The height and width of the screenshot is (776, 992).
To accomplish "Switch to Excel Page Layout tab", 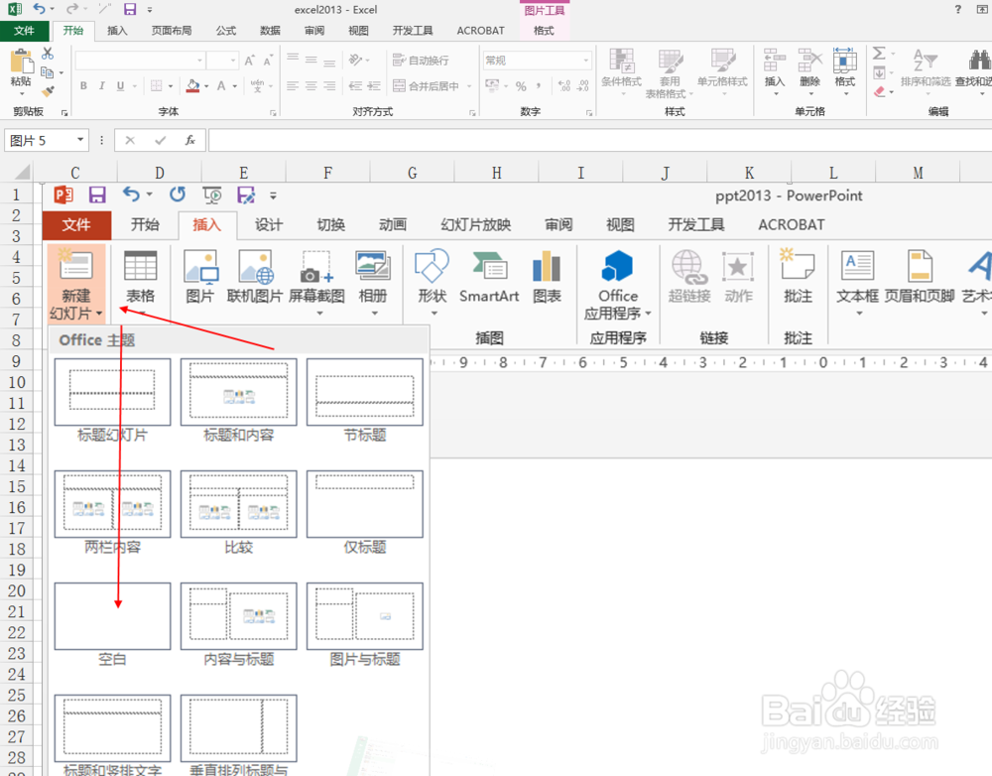I will tap(172, 31).
